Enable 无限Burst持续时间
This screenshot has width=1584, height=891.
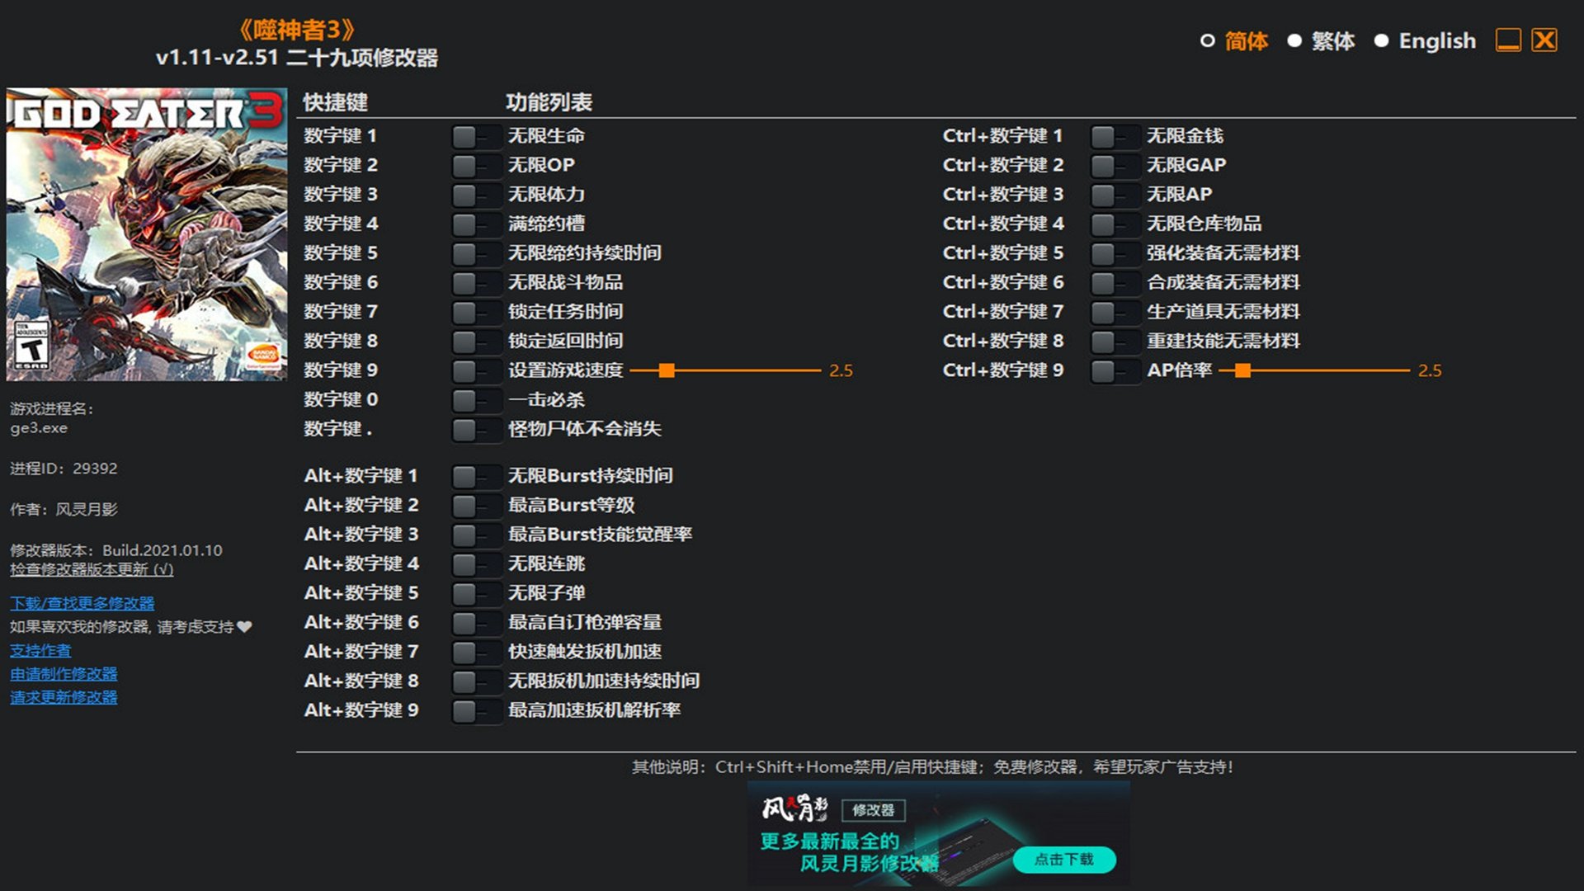coord(476,476)
